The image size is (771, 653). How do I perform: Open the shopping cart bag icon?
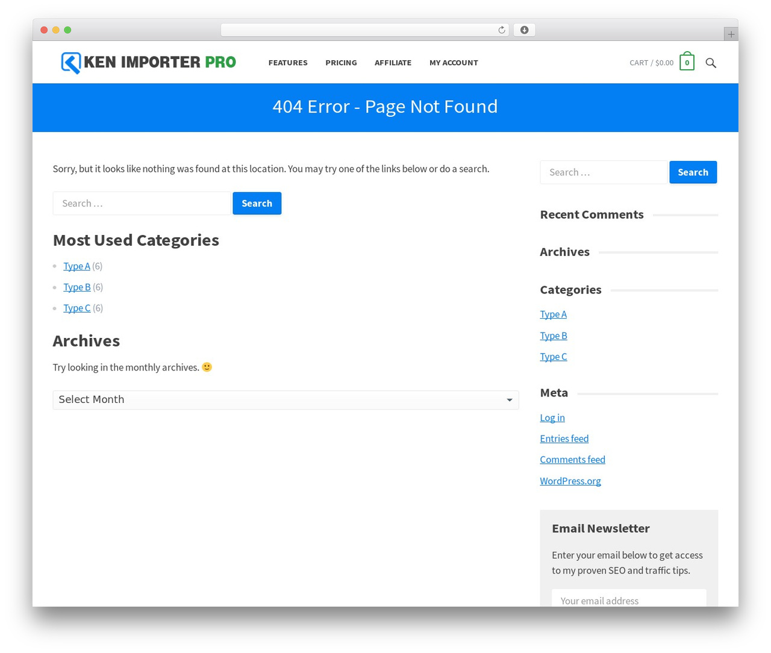coord(687,61)
